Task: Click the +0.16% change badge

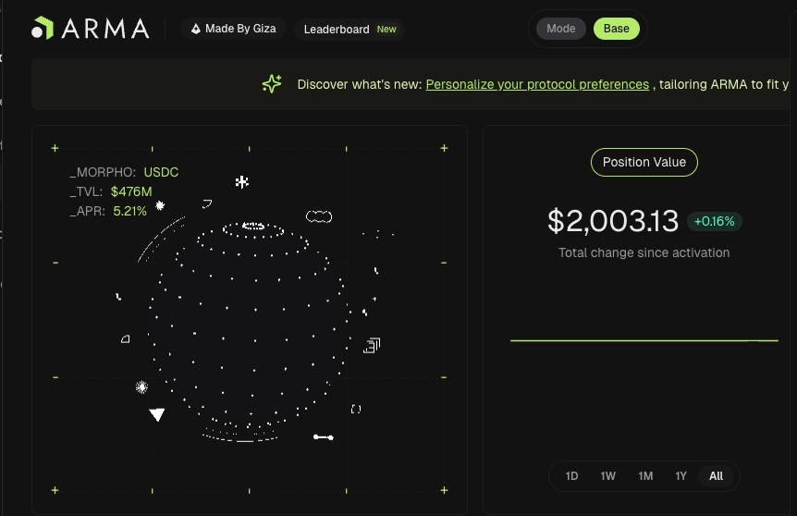Action: click(714, 222)
